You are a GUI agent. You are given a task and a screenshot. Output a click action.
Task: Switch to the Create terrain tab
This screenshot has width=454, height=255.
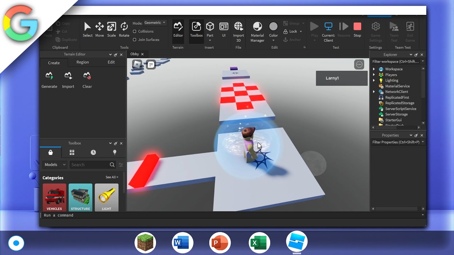[54, 63]
